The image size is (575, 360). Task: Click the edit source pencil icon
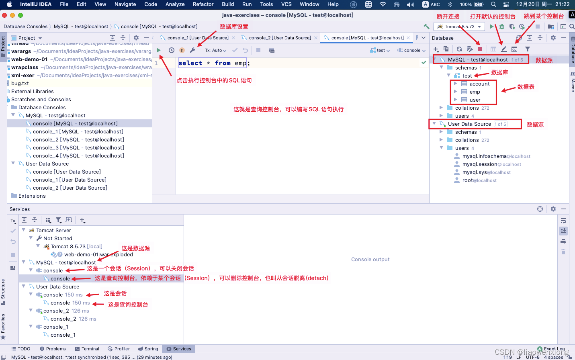coord(504,49)
